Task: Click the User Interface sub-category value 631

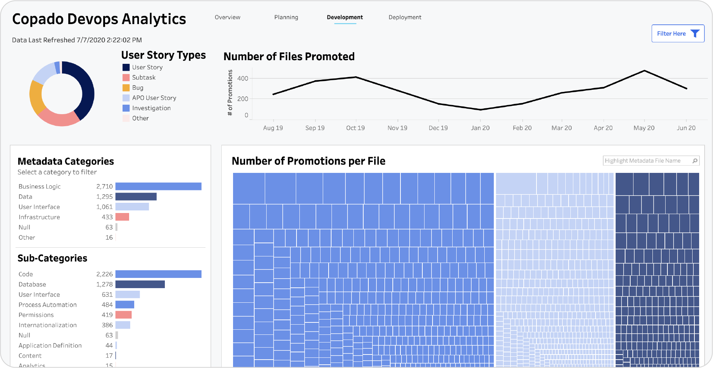Action: coord(107,294)
